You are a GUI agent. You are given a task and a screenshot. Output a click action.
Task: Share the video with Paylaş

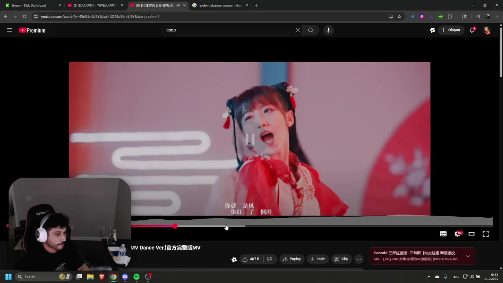pos(291,259)
